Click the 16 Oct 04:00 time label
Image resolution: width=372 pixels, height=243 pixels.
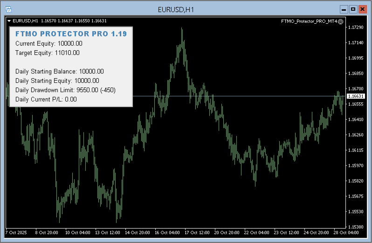tap(167, 233)
